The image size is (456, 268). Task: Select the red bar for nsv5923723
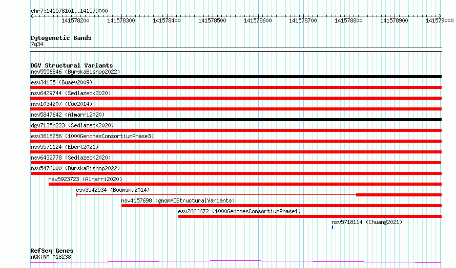(x=245, y=184)
